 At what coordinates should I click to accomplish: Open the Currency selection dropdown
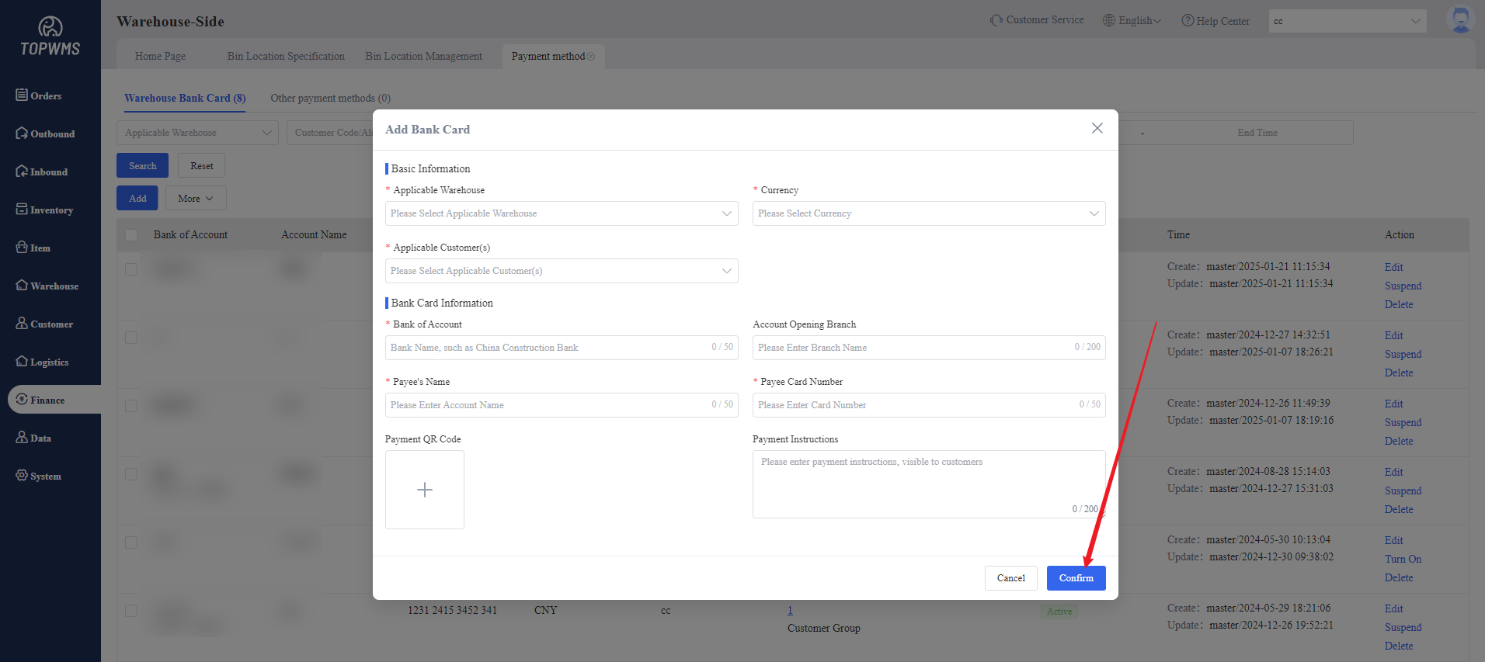928,213
